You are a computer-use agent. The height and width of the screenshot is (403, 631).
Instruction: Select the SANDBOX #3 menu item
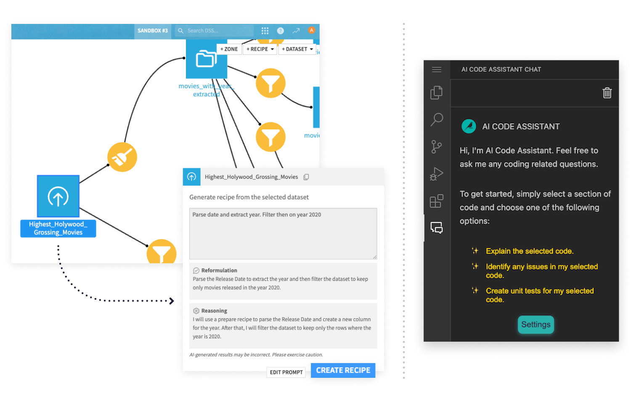tap(152, 31)
